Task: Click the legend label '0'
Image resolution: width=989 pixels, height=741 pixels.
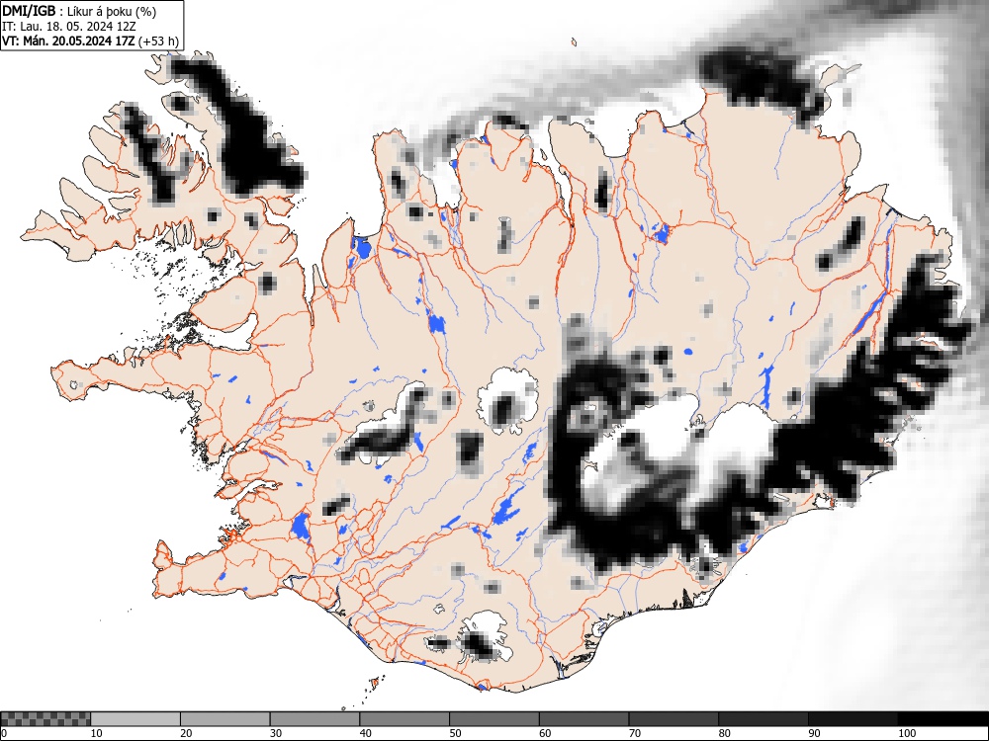Action: tap(4, 733)
